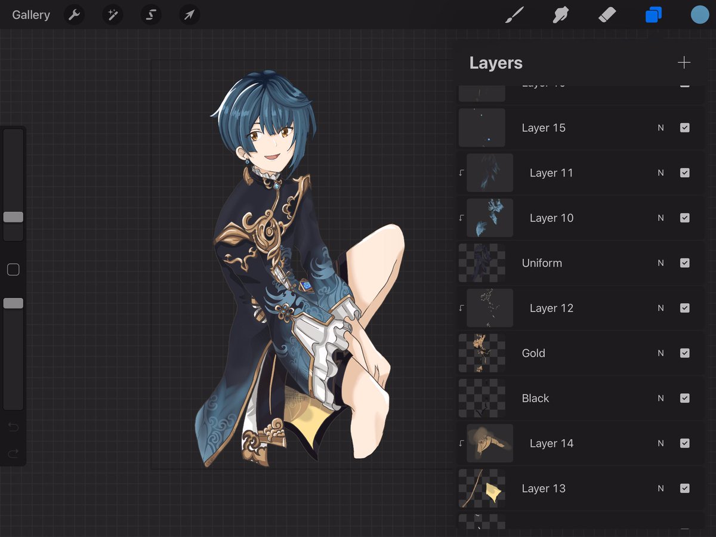
Task: Activate the Selection S tool
Action: click(150, 15)
